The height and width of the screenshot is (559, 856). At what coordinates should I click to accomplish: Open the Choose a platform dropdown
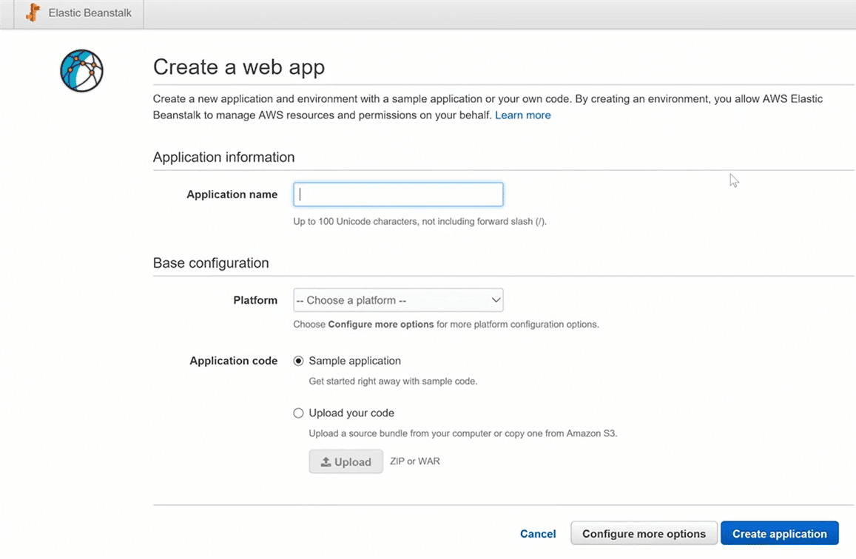pyautogui.click(x=398, y=300)
